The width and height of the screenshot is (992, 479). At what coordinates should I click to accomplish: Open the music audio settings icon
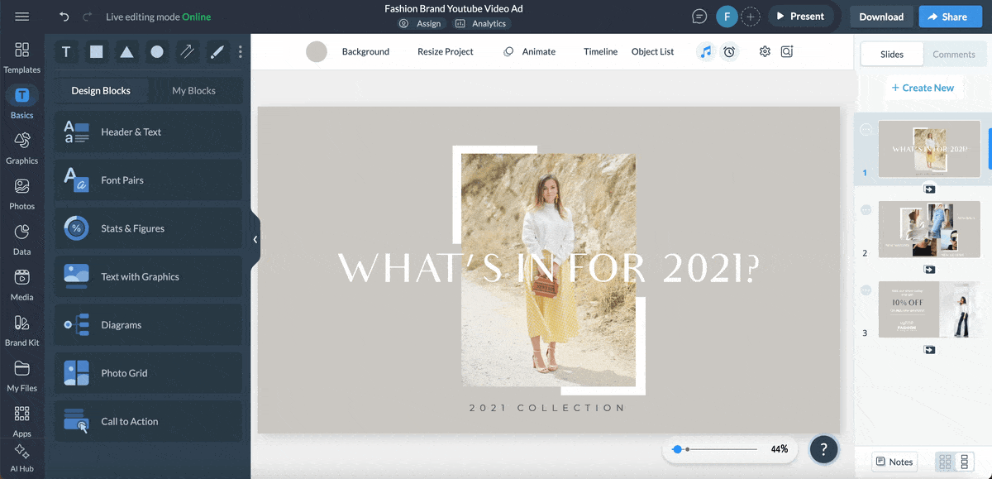(705, 51)
